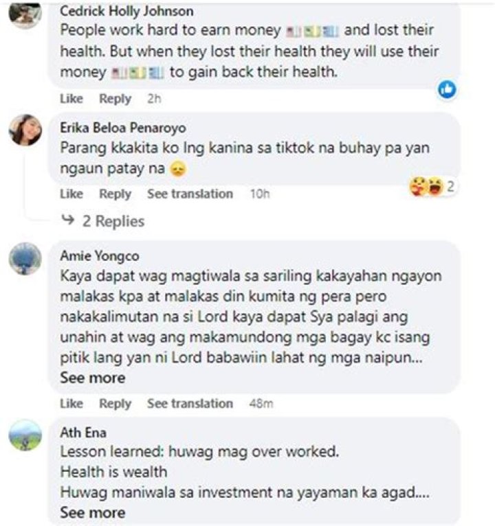
Task: View Amie Yongco's profile avatar
Action: click(25, 259)
